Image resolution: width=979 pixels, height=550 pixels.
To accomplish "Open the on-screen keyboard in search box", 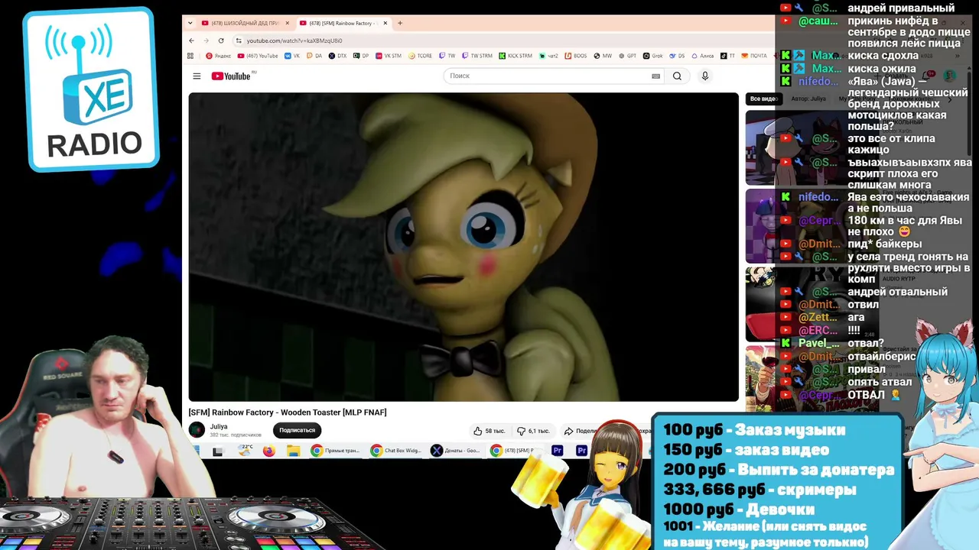I will point(655,76).
